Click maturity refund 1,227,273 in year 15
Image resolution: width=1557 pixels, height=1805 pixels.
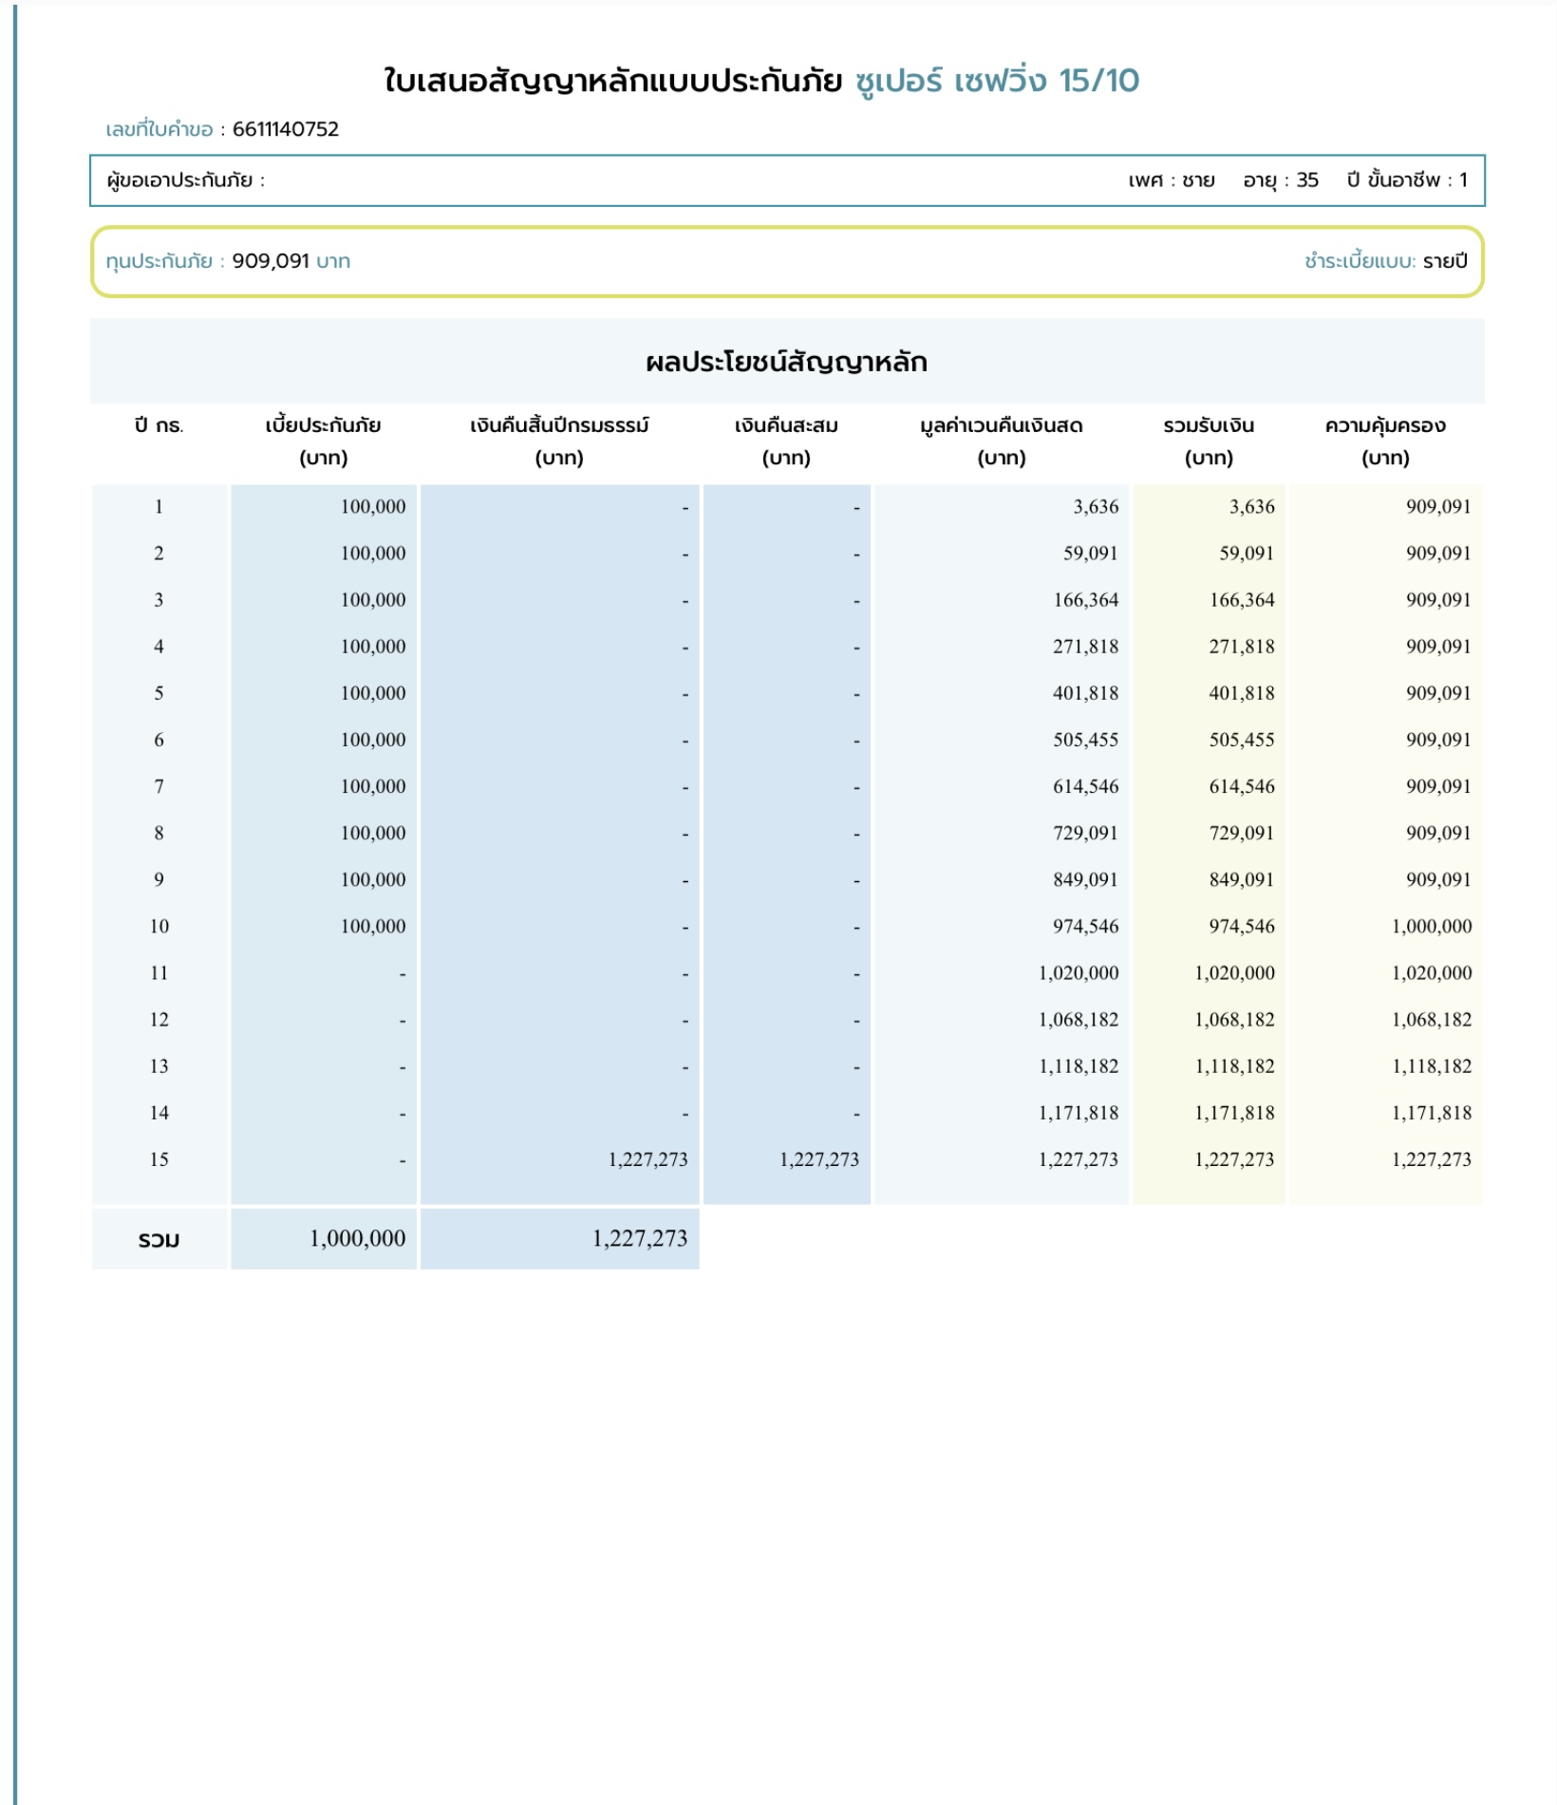(647, 1159)
